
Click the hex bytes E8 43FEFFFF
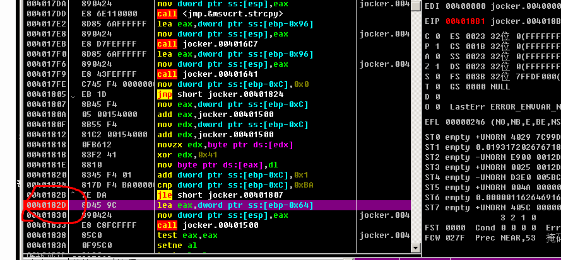click(x=109, y=74)
